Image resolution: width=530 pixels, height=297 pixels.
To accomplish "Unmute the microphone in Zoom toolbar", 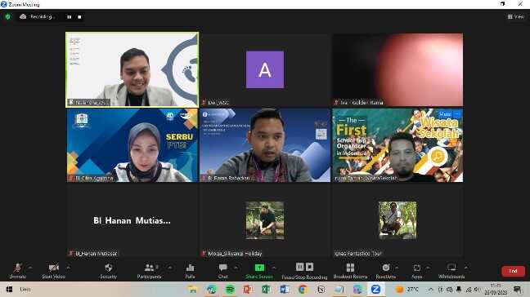I will [x=17, y=271].
